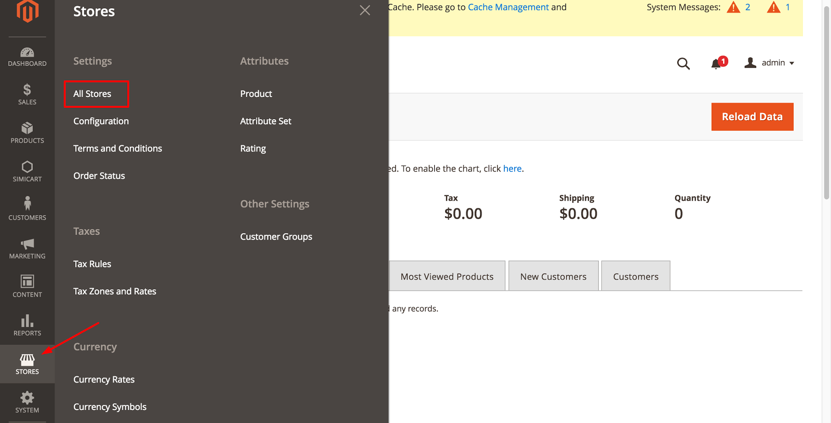The image size is (831, 423).
Task: Open Customer Groups
Action: 276,237
